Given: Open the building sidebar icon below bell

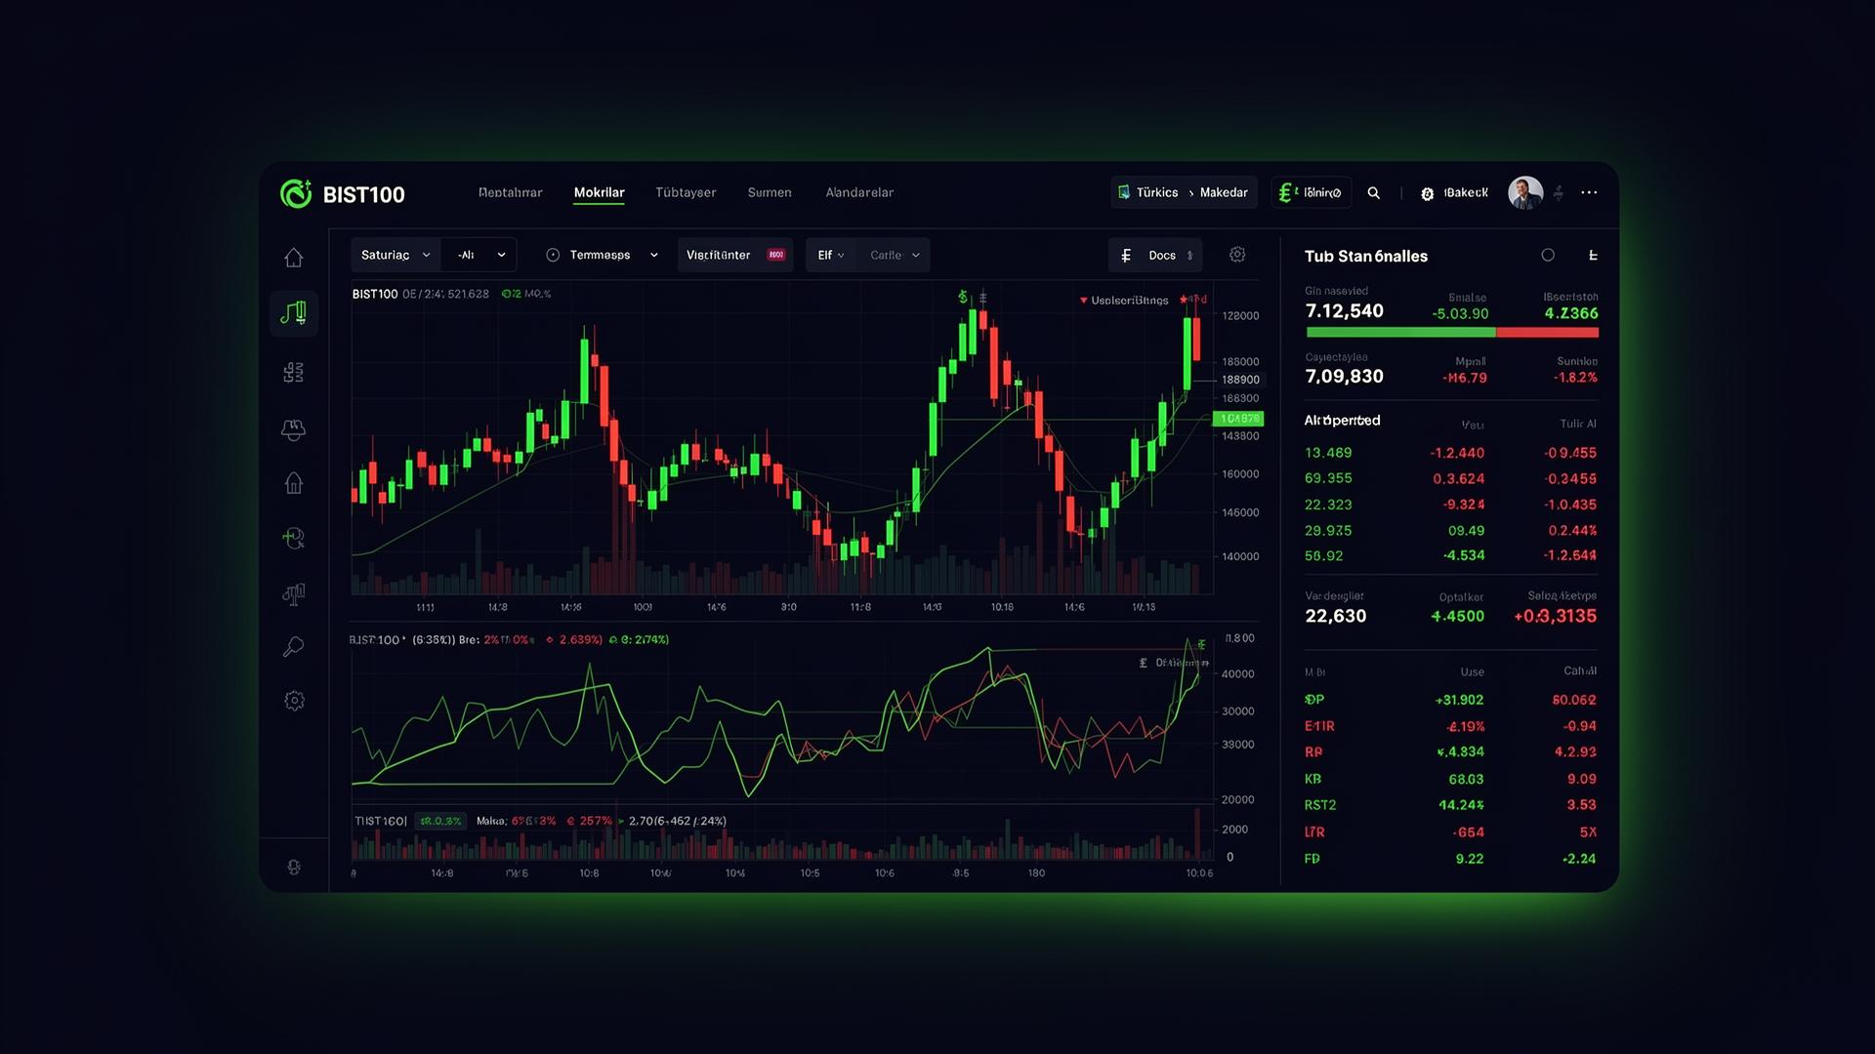Looking at the screenshot, I should point(293,483).
